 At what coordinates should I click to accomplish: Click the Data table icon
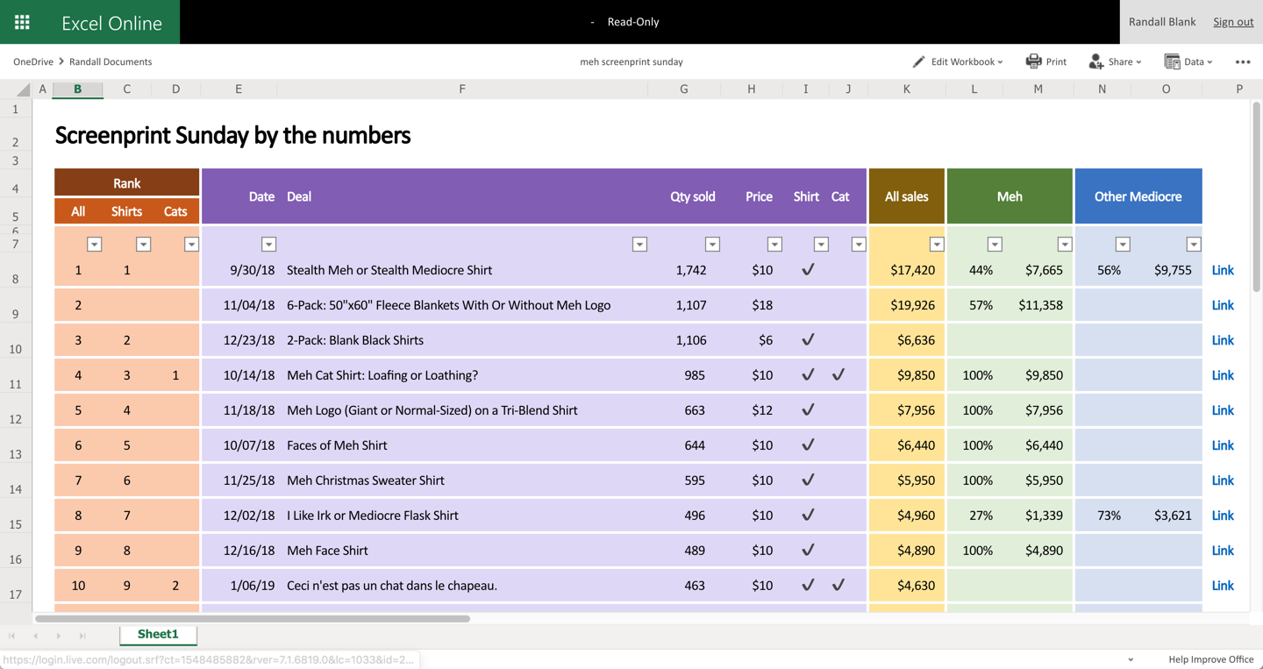point(1172,61)
